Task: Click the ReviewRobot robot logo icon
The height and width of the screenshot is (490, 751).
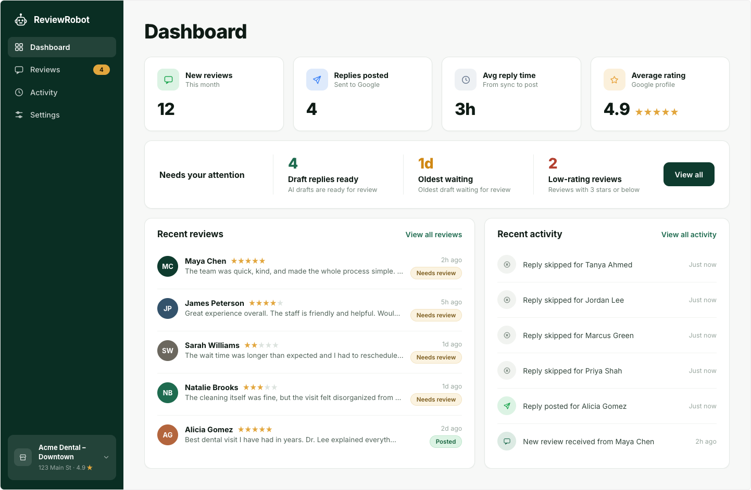Action: point(21,20)
